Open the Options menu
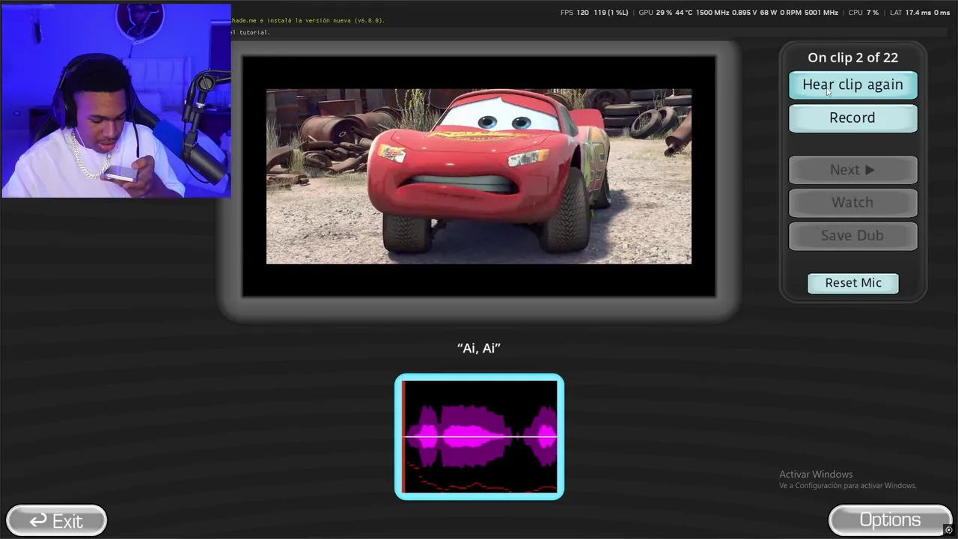 pos(890,520)
